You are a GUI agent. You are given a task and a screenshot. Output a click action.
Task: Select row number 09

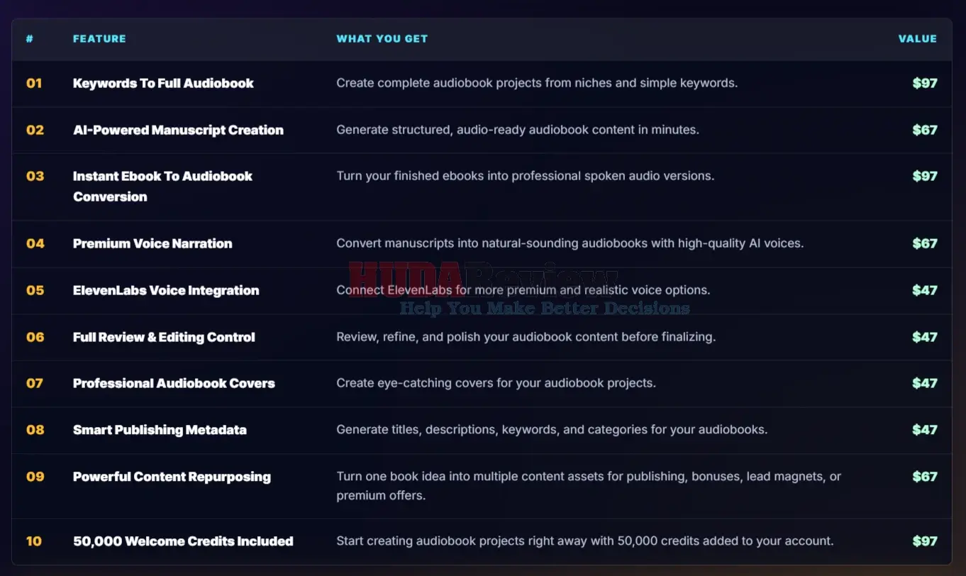pos(35,477)
